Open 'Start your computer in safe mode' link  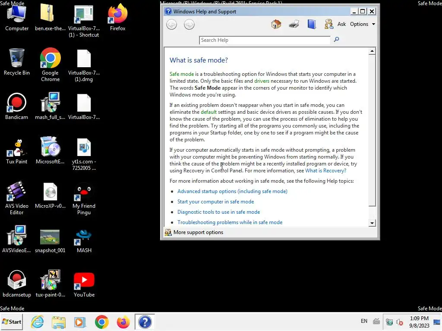pyautogui.click(x=216, y=202)
